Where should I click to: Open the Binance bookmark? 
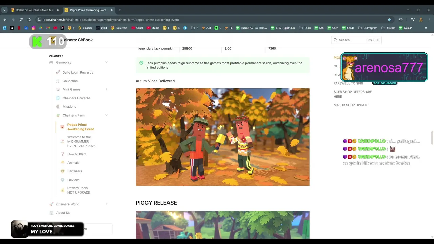pos(85,28)
